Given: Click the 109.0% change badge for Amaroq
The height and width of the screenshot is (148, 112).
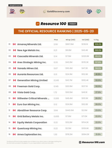Looking at the screenshot, I should pos(98,44).
